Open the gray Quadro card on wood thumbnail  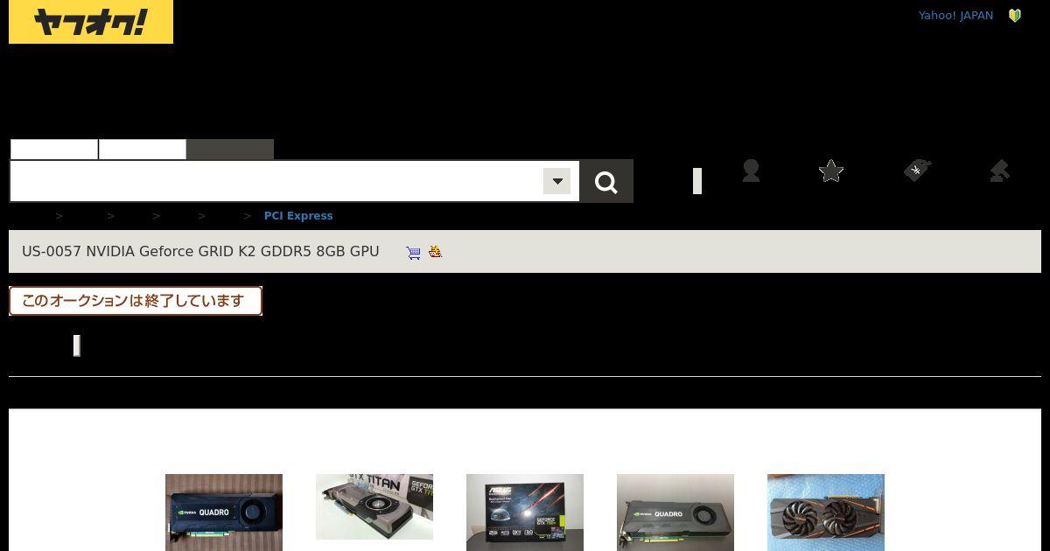tap(675, 513)
